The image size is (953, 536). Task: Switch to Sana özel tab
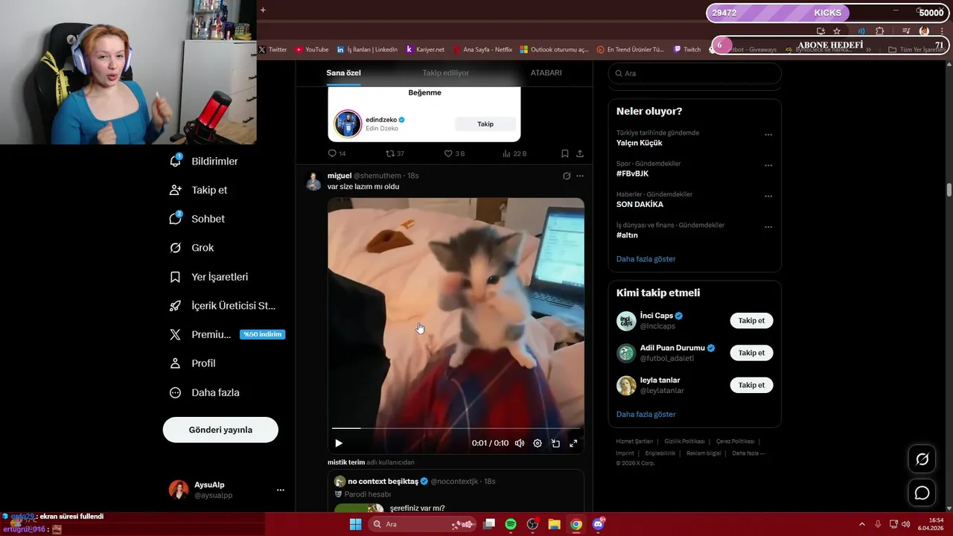[x=343, y=73]
